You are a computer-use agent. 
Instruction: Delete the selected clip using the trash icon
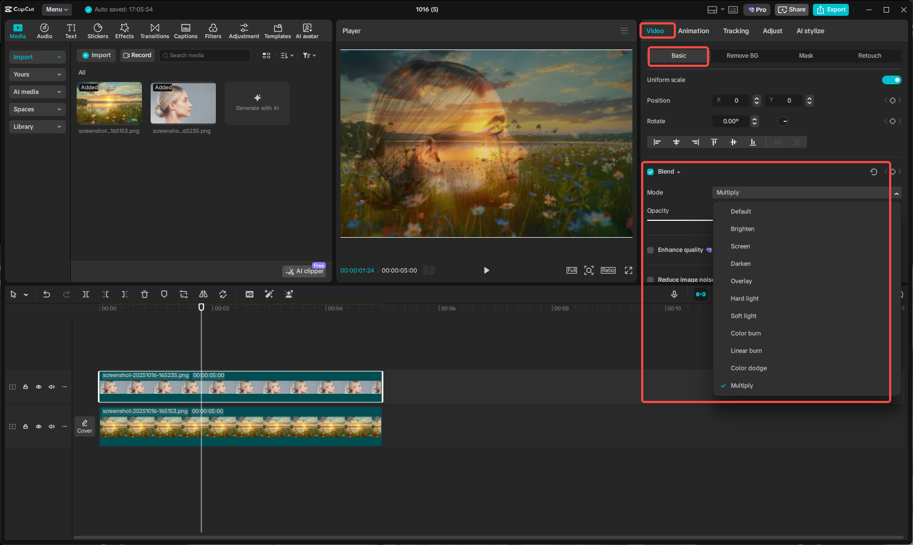(145, 294)
